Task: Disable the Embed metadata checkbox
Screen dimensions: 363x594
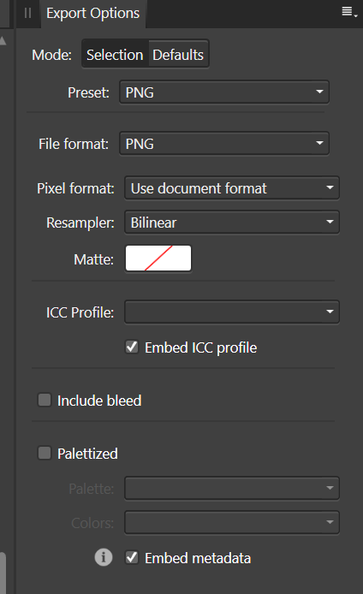Action: pos(132,558)
